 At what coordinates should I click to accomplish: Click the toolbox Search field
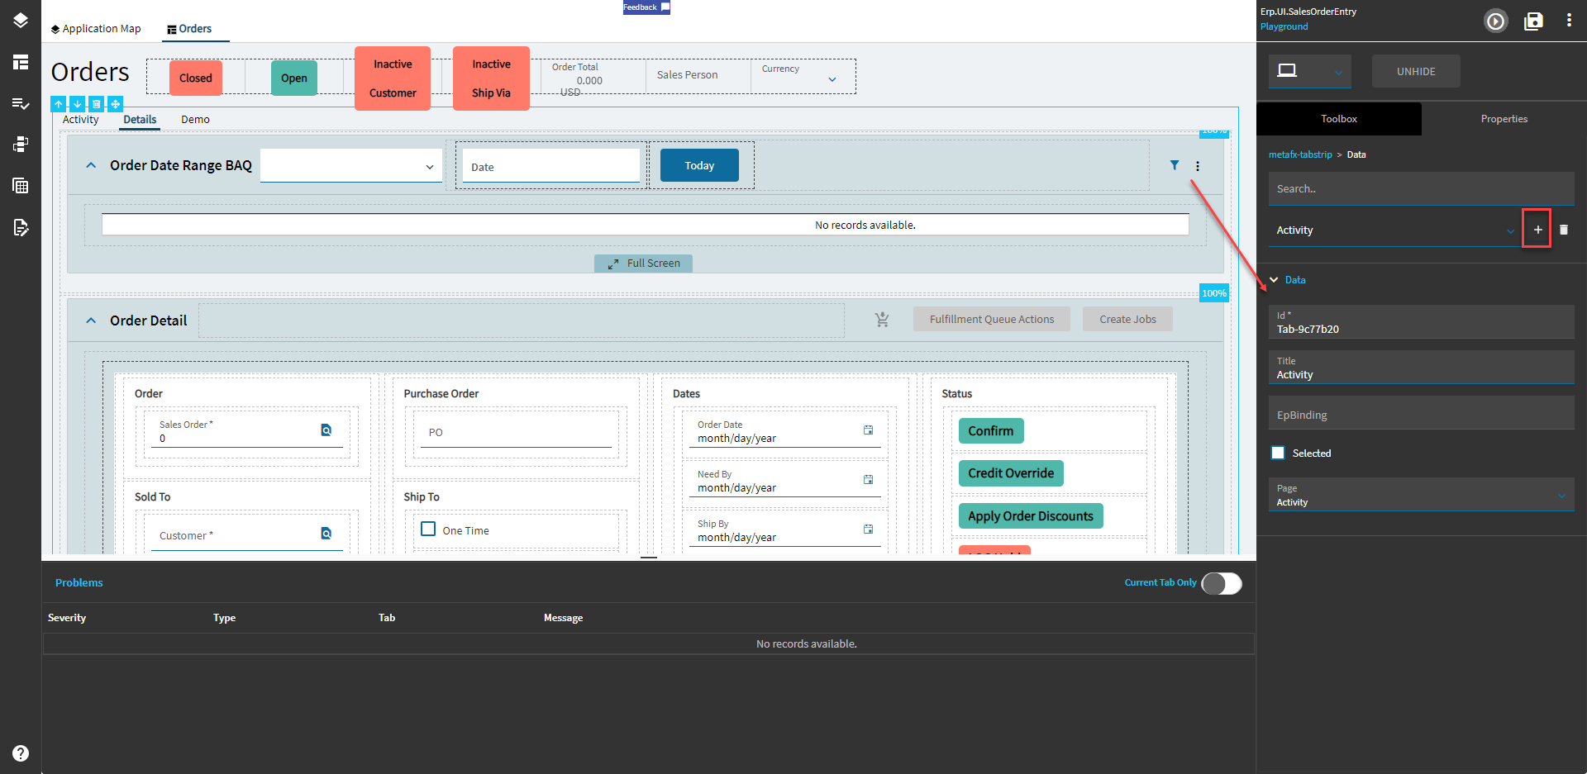tap(1421, 188)
